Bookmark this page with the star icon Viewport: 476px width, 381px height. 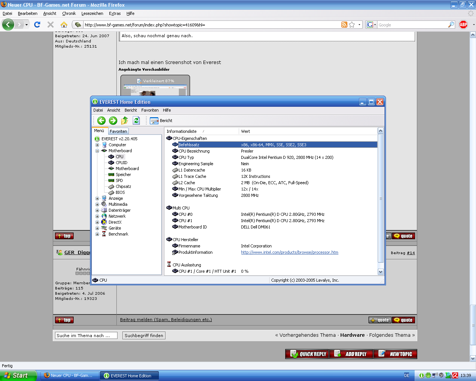[x=352, y=25]
